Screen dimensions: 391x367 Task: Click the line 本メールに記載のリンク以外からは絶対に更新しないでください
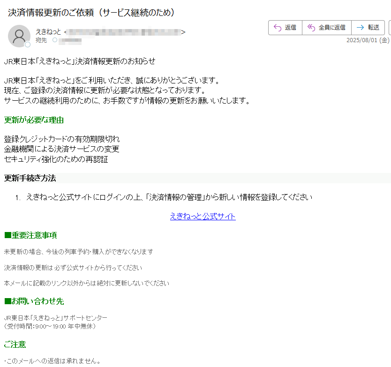tap(87, 283)
